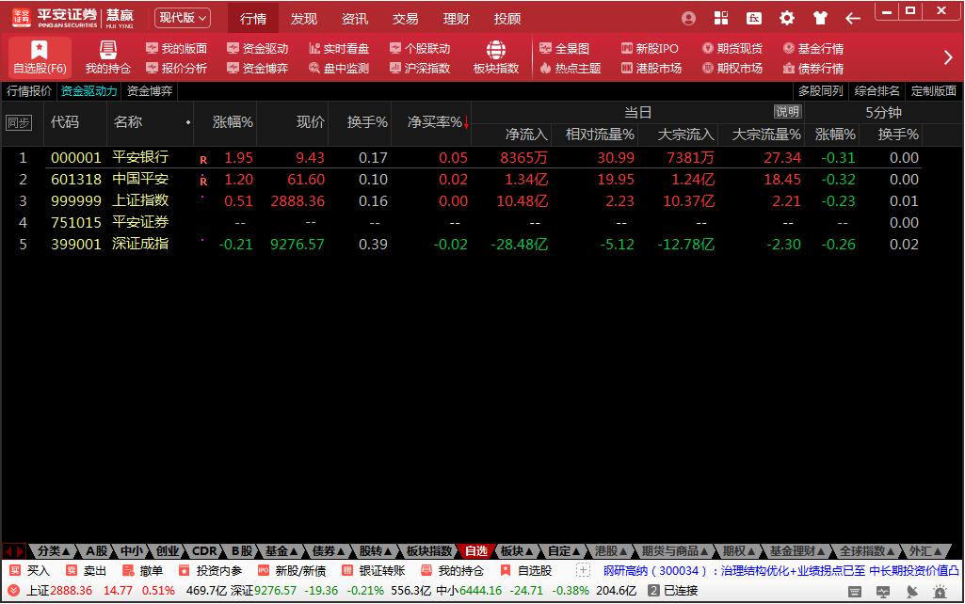Select the 资讯 main menu tab
The height and width of the screenshot is (604, 965).
coord(355,19)
